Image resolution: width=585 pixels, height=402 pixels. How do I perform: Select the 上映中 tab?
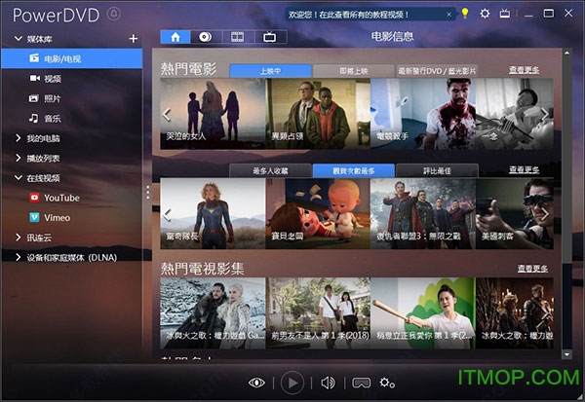270,71
